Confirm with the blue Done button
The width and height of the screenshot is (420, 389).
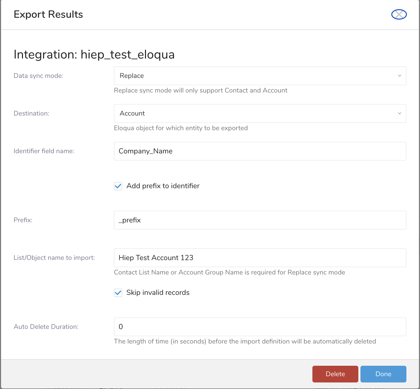(383, 374)
